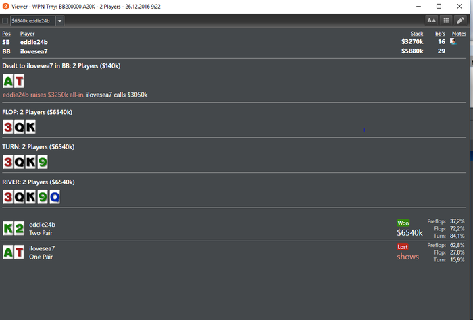473x320 pixels.
Task: Click 'Dealt to ilovesea7 in BB' heading
Action: coord(61,66)
